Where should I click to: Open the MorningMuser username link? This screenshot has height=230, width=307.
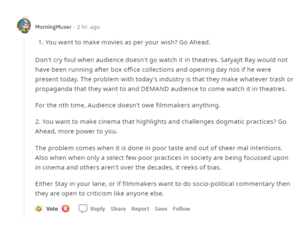[x=53, y=27]
